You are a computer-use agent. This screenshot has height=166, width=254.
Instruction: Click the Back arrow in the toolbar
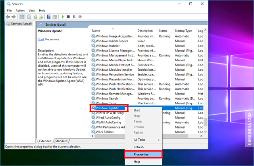pos(8,17)
